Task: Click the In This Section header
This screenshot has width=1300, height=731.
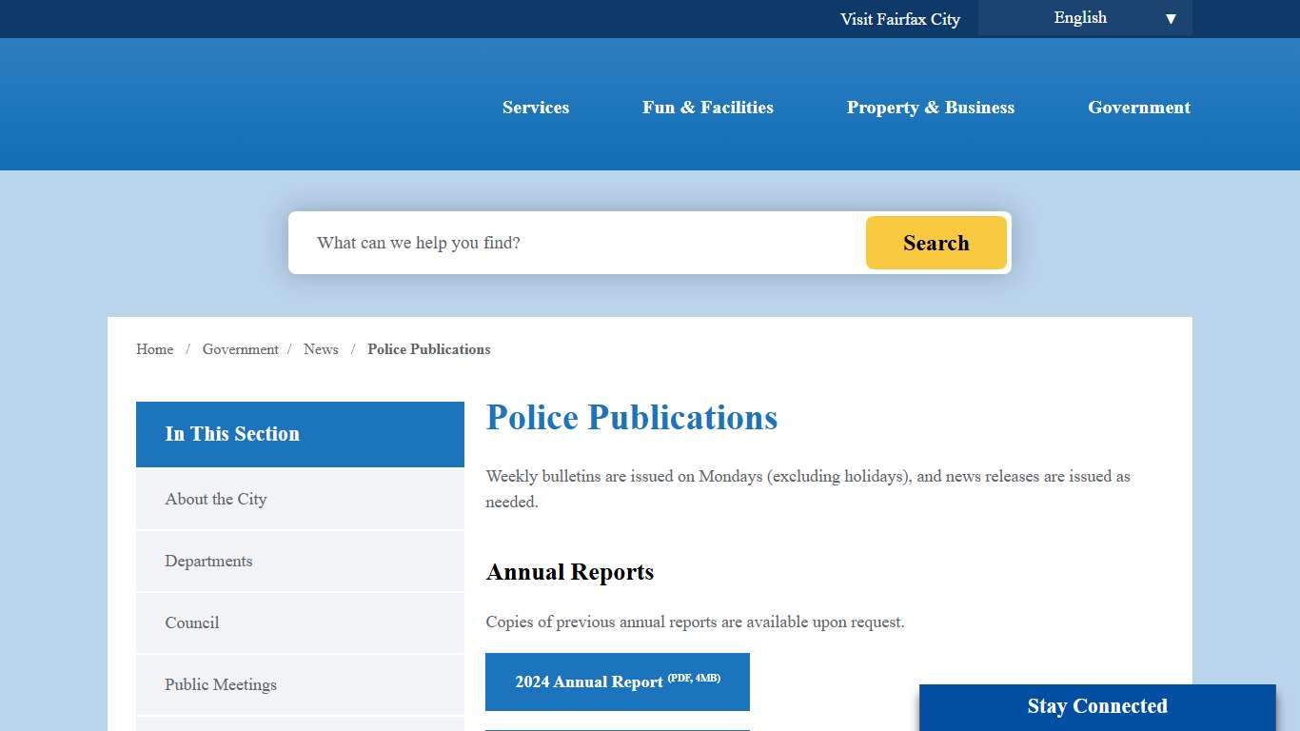Action: point(232,434)
